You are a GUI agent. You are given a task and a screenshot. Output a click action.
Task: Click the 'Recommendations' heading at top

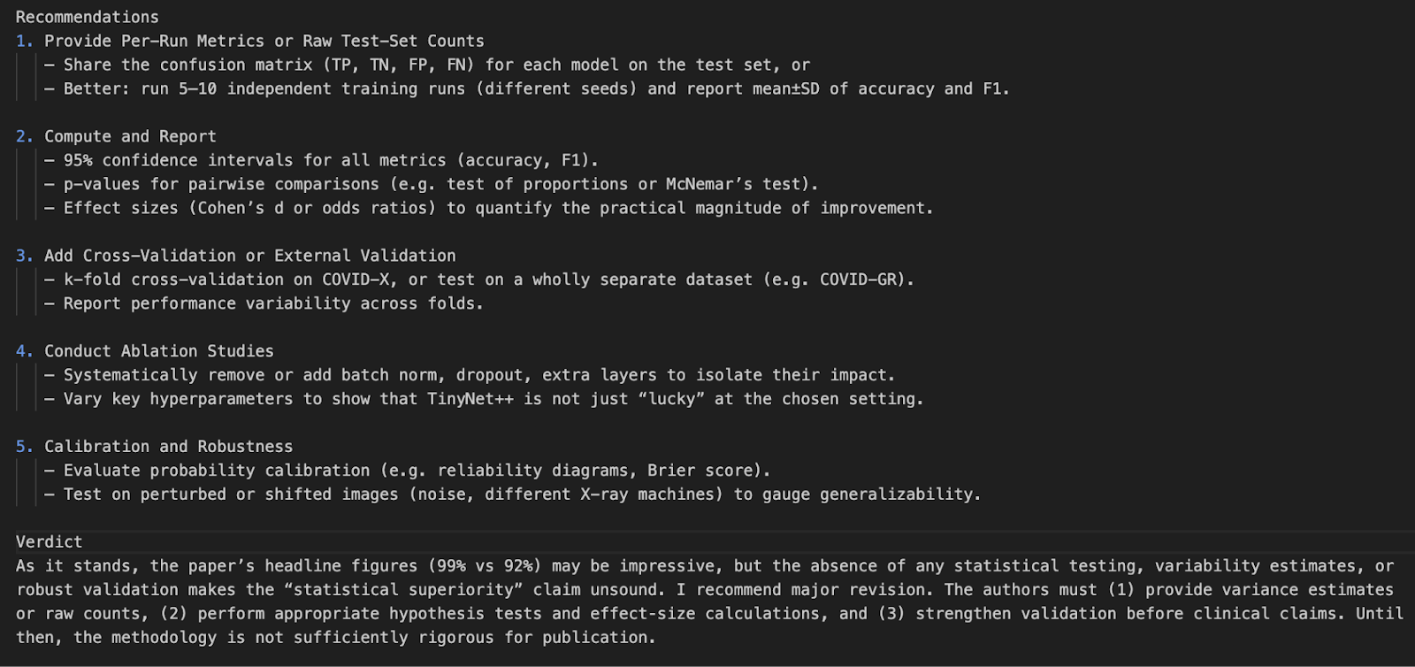pos(88,17)
